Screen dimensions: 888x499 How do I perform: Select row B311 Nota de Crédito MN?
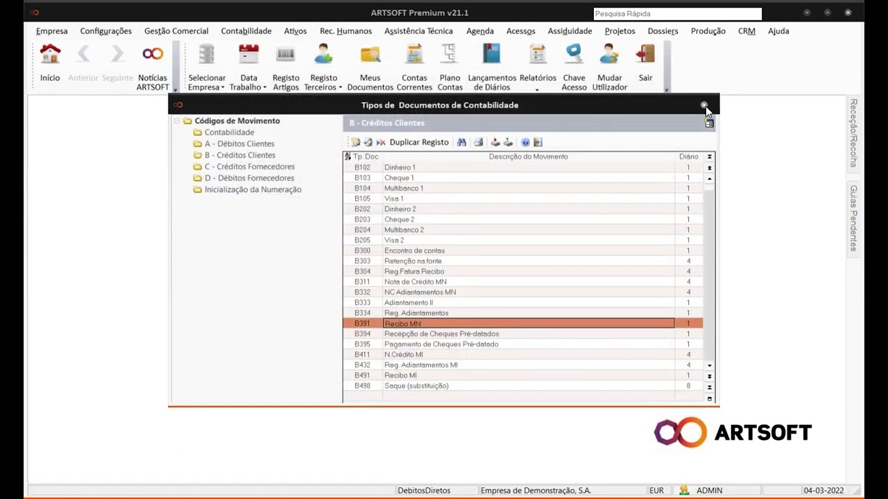[523, 282]
